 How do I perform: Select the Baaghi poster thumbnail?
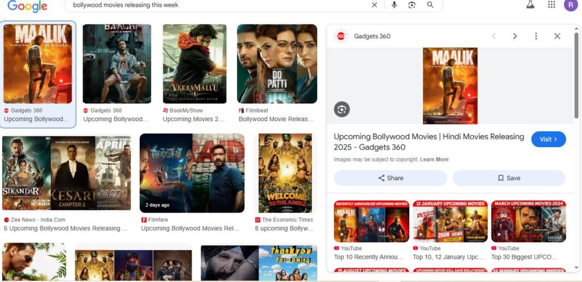(x=117, y=64)
